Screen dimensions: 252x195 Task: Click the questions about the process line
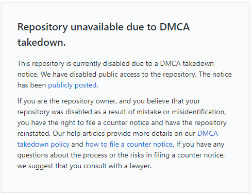click(121, 155)
